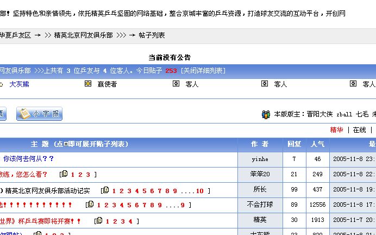
Task: Open the thread 你该何去何从？？
Action: click(x=28, y=159)
